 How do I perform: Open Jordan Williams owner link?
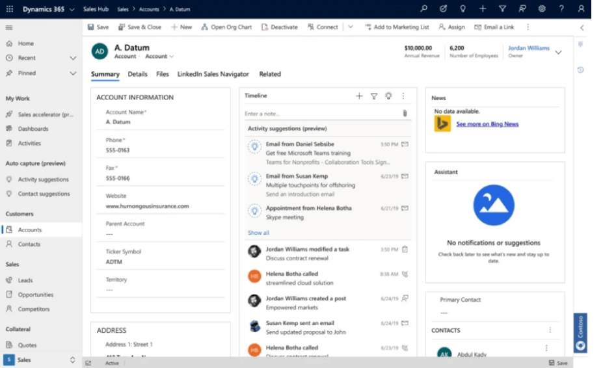point(529,48)
